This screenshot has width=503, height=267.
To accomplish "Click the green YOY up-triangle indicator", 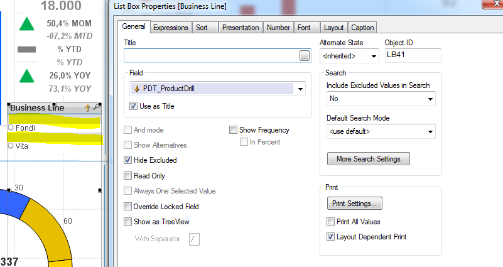I will point(26,76).
